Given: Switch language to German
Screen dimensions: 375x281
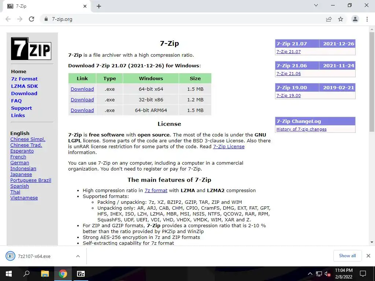Looking at the screenshot, I should pos(20,163).
